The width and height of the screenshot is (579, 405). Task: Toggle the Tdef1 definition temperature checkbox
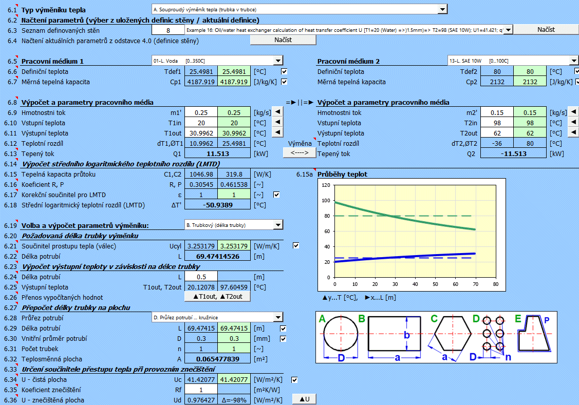pyautogui.click(x=285, y=71)
